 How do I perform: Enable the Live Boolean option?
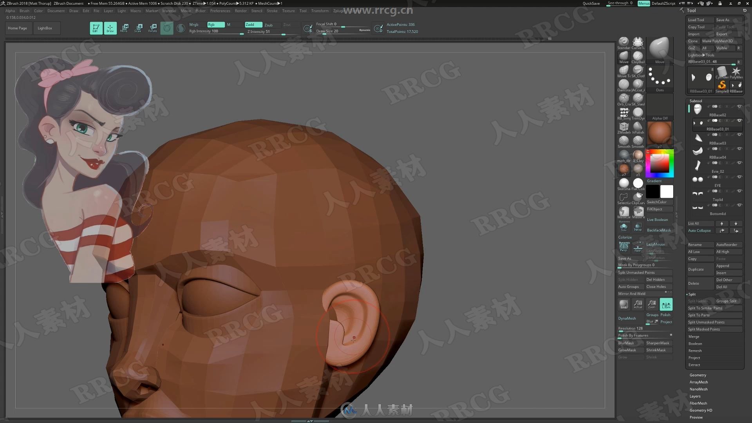click(x=657, y=219)
